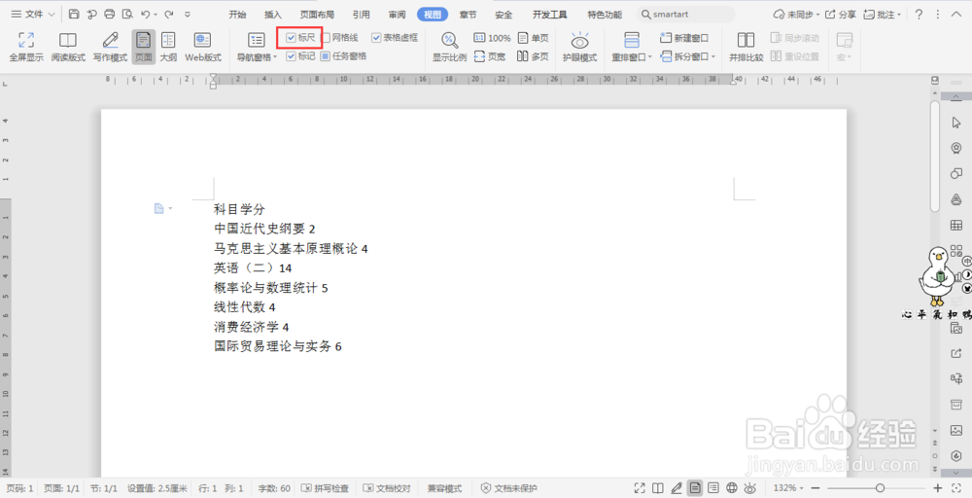The width and height of the screenshot is (972, 498).
Task: Click the fullscreen icon in status bar
Action: coord(640,488)
